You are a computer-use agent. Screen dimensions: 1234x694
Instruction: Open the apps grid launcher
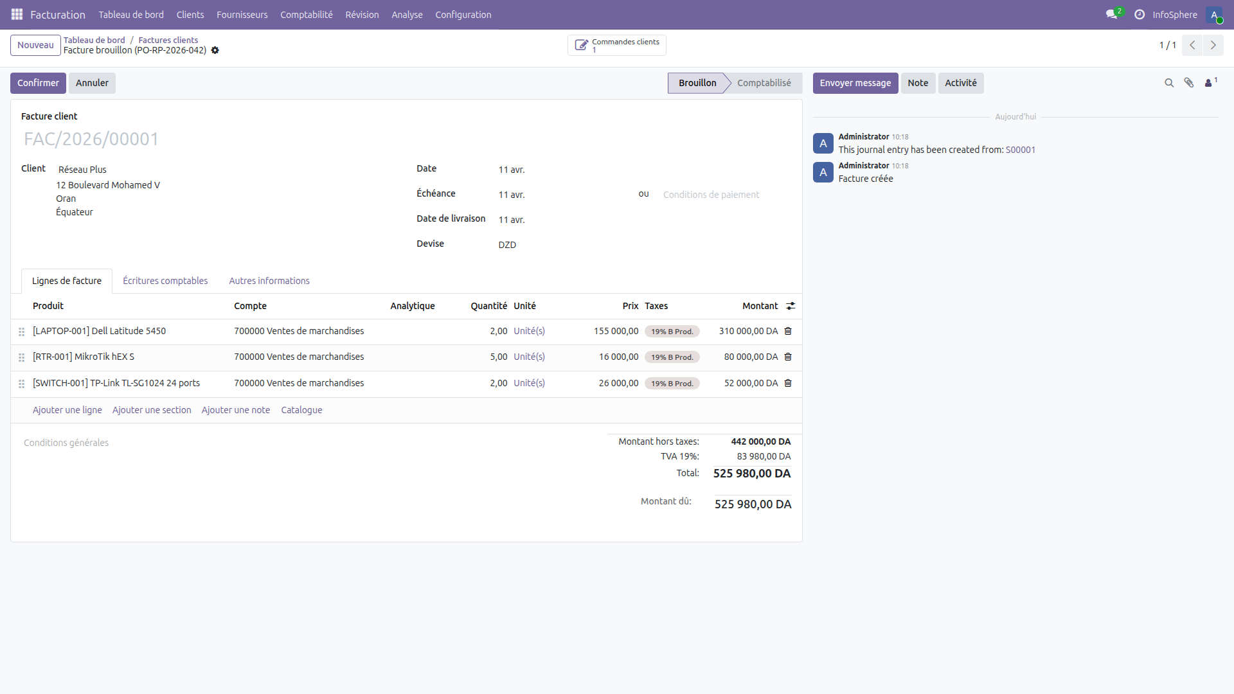(x=17, y=14)
